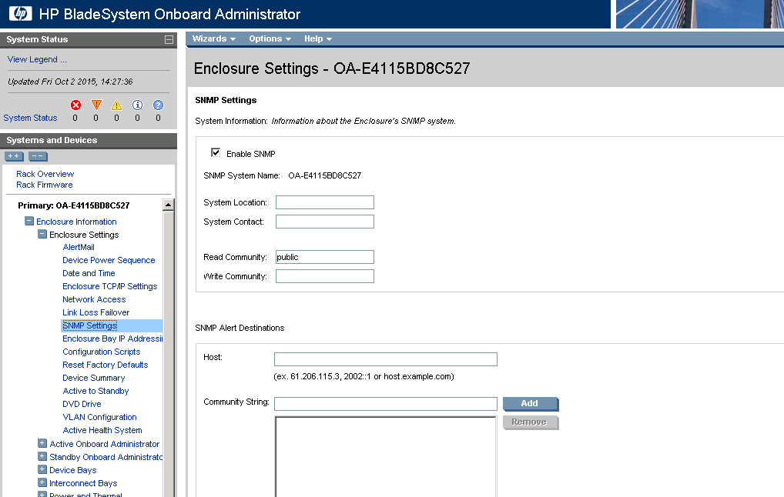Open Link Loss Failover settings

(96, 312)
